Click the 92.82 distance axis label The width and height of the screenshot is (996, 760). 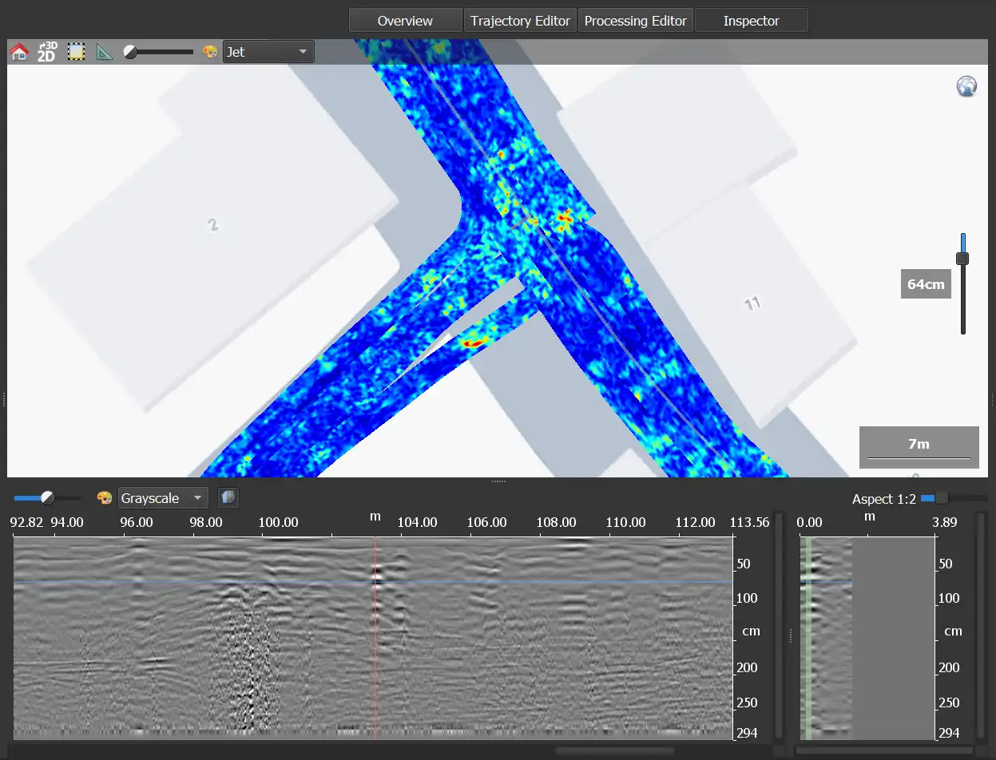(x=26, y=522)
